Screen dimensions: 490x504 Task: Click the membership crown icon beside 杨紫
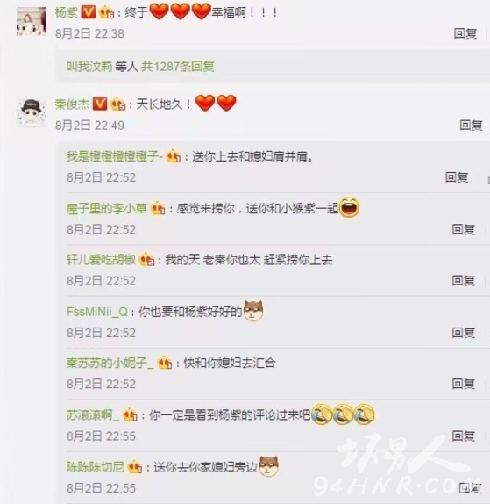[107, 13]
